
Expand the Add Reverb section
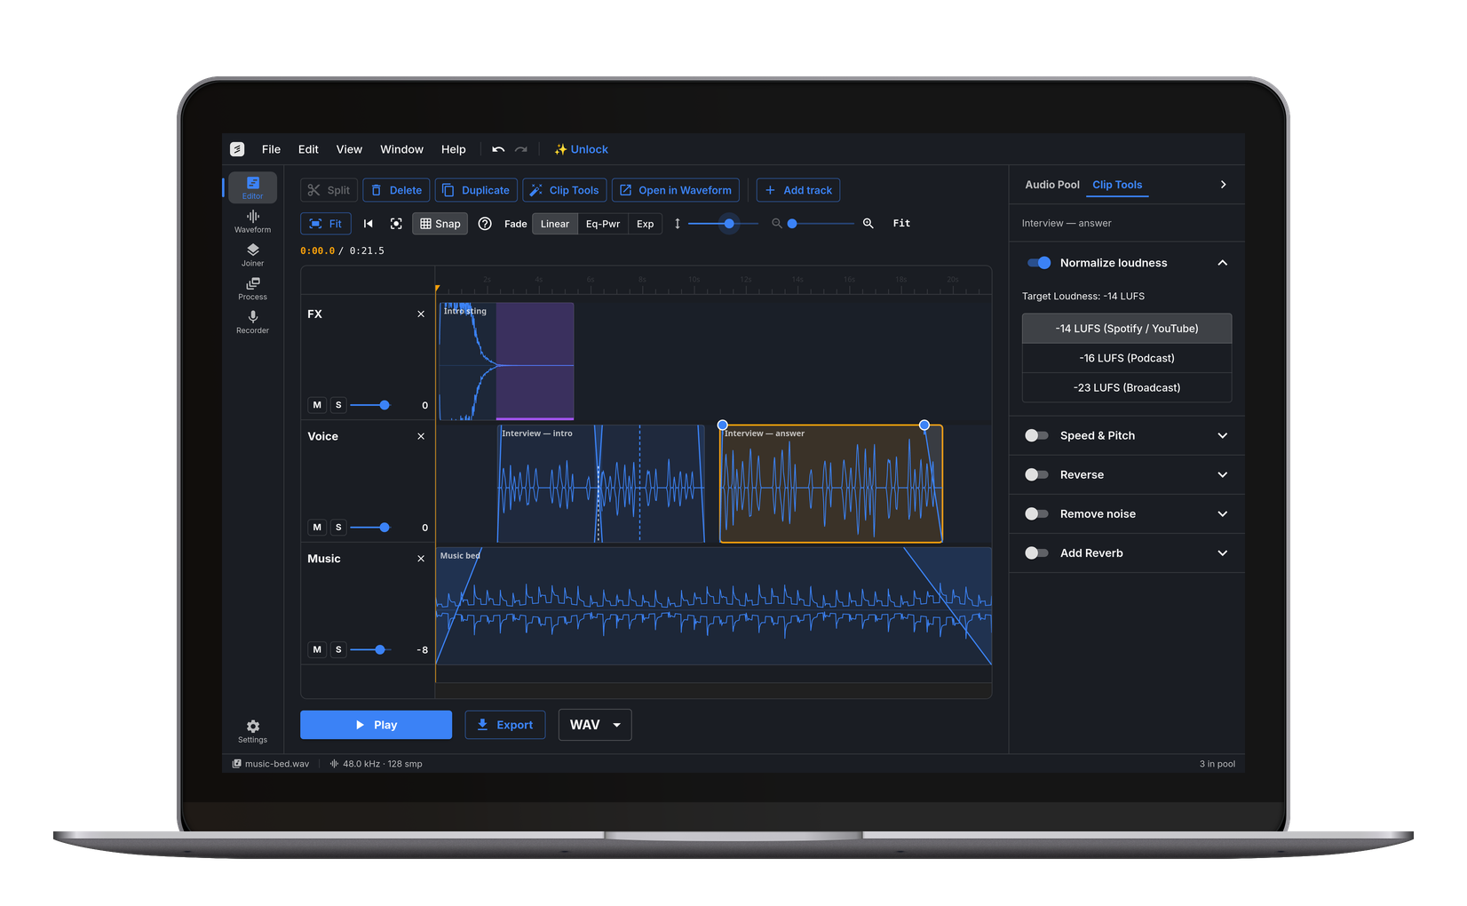point(1223,552)
